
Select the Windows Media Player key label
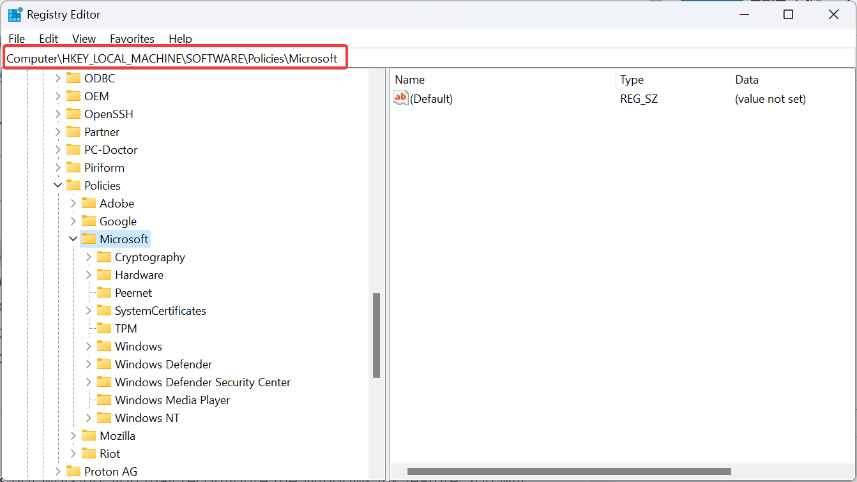[x=172, y=400]
